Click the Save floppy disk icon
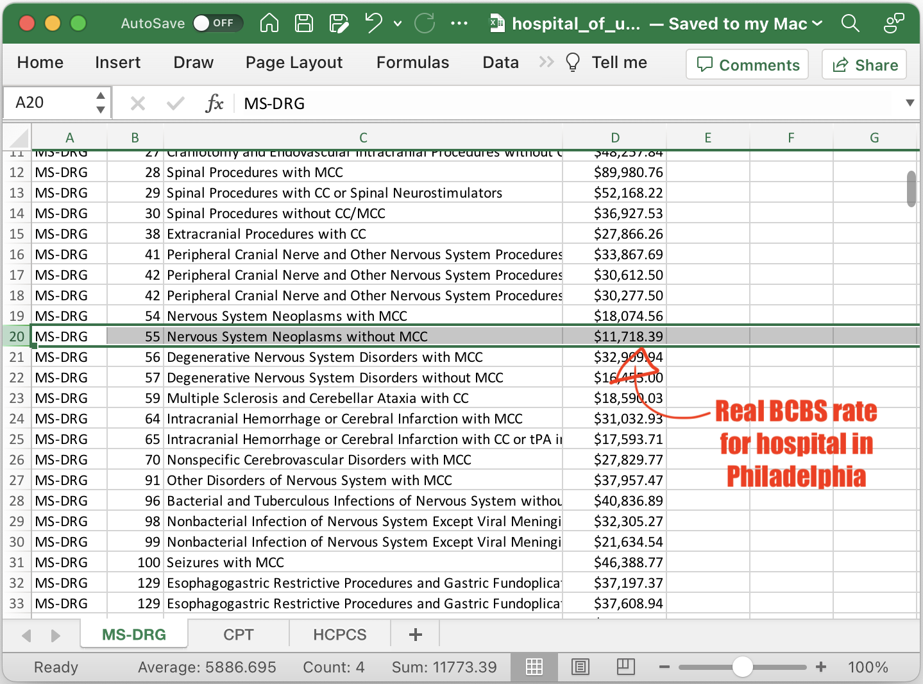This screenshot has width=923, height=684. [x=304, y=23]
